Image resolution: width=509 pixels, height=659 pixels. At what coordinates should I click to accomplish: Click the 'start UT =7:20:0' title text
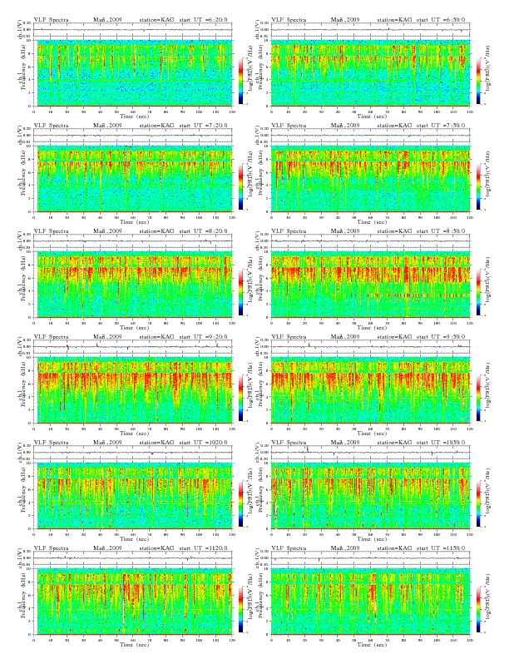pyautogui.click(x=204, y=126)
